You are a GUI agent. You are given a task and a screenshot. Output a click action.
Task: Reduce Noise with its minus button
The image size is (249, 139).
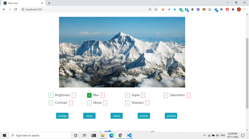click(x=105, y=103)
